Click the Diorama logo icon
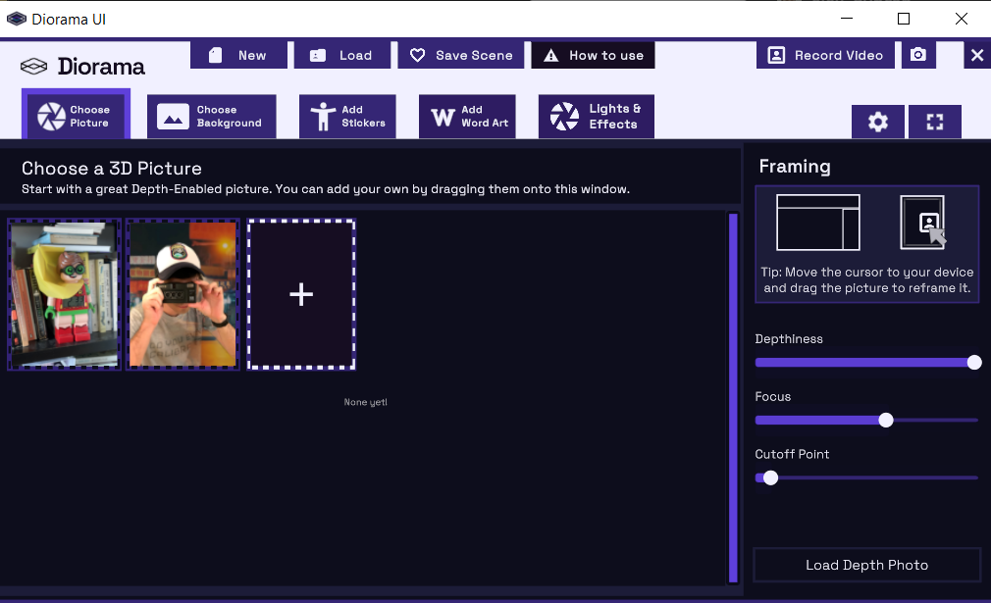 [x=34, y=67]
